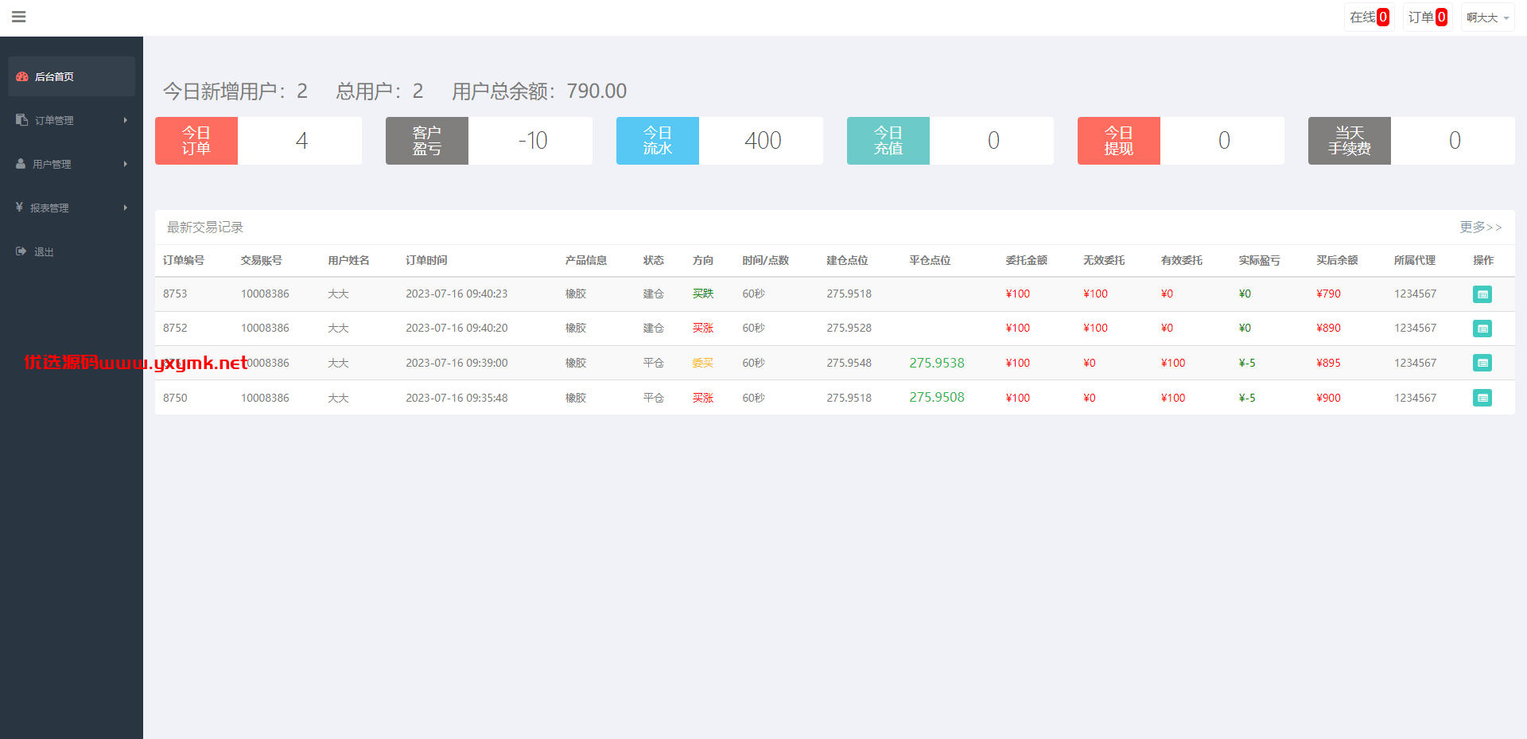Click the 今日流水 blue tile
Viewport: 1527px width, 739px height.
(658, 141)
